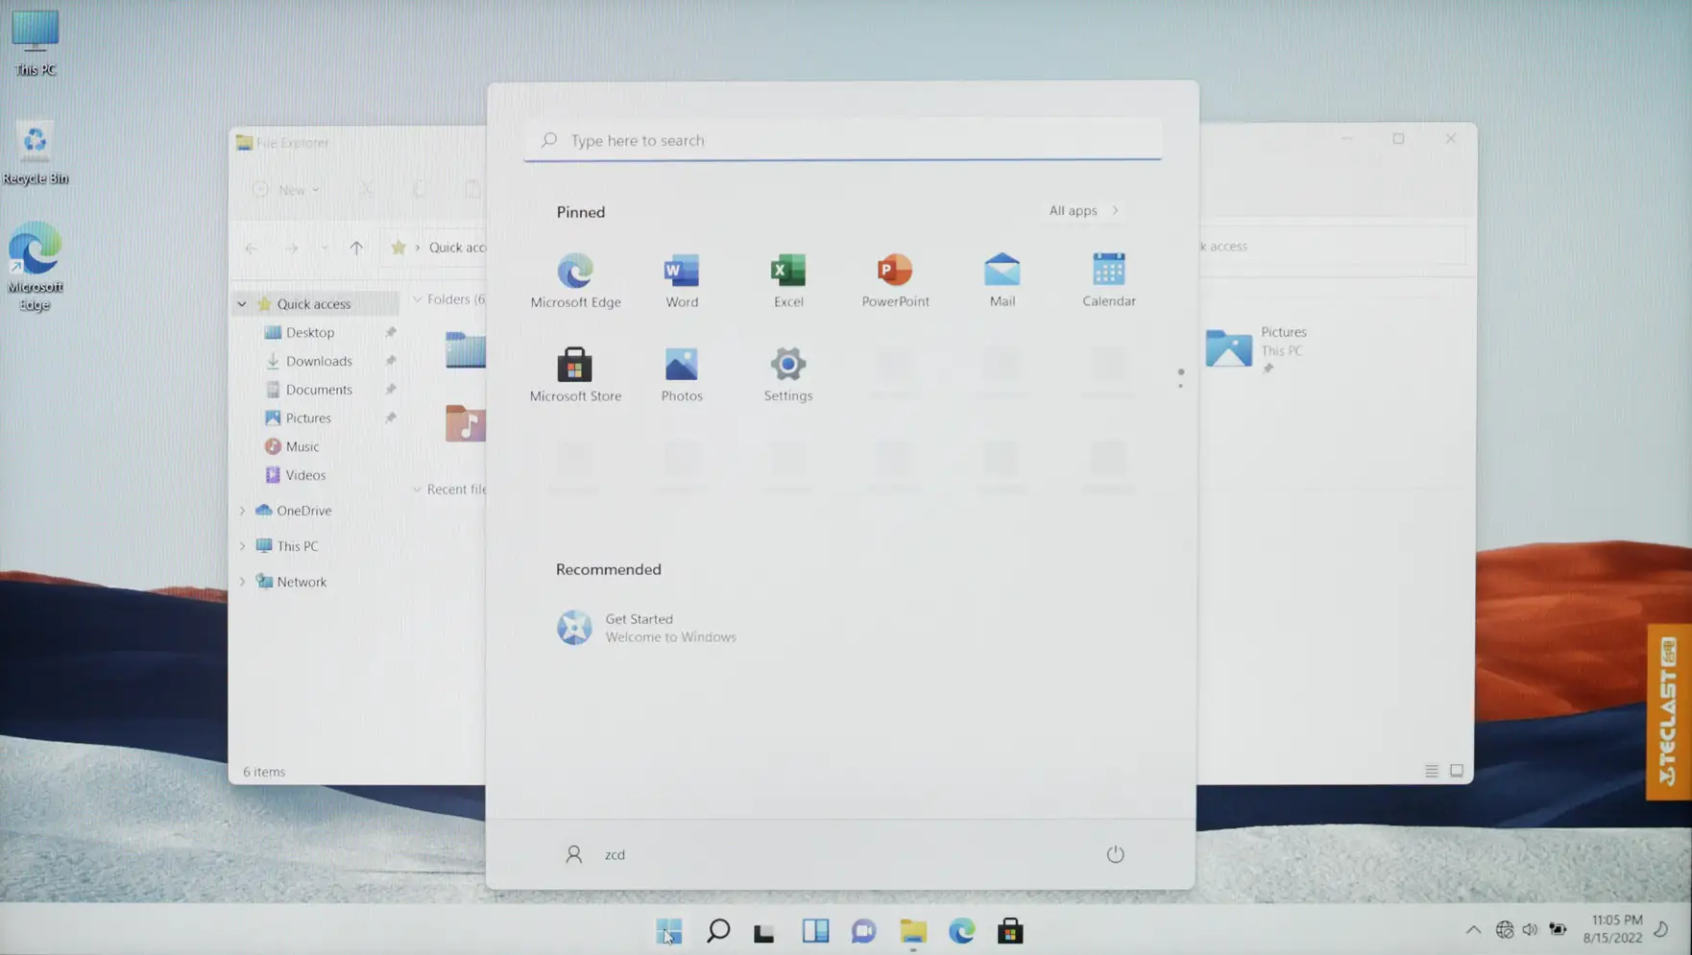Collapse the Quick access section
Image resolution: width=1692 pixels, height=955 pixels.
242,303
